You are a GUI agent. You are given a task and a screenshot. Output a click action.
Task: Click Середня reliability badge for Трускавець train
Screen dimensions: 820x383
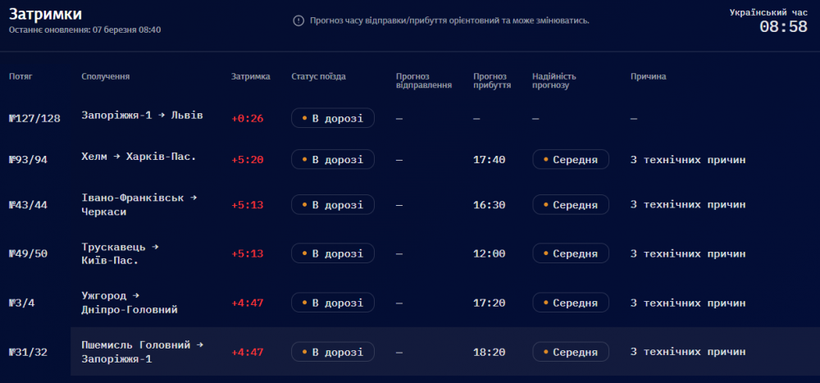point(571,254)
